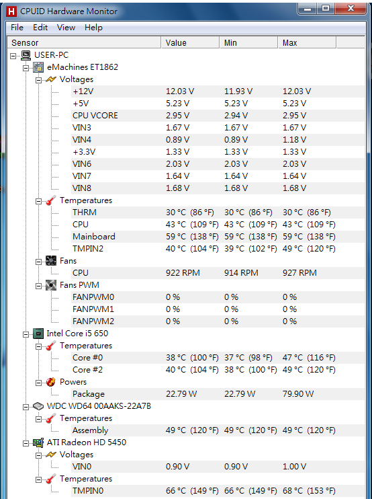Select the Core #0 row
Image resolution: width=372 pixels, height=499 pixels.
218,358
